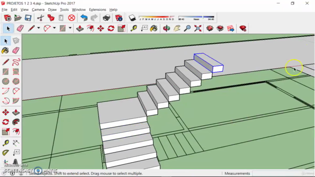Toggle shadows on/off button
This screenshot has height=177, width=315.
(x=132, y=18)
